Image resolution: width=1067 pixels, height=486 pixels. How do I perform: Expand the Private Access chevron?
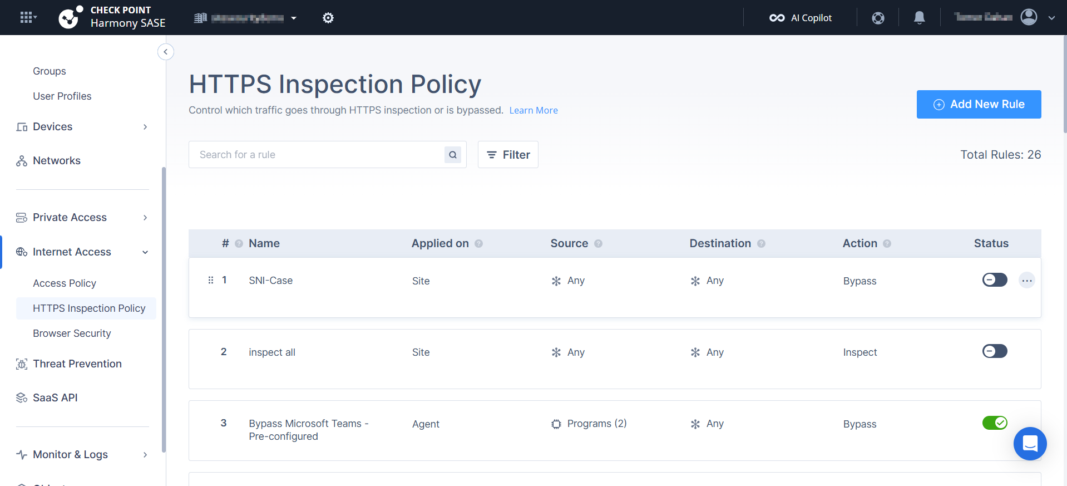tap(145, 218)
